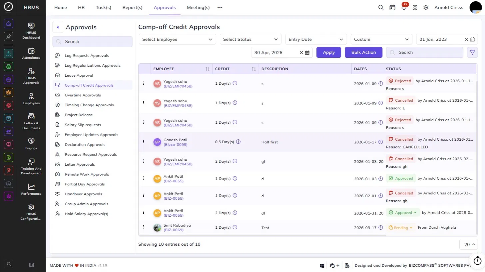
Task: Collapse the Approvals panel with back arrow
Action: tap(58, 27)
